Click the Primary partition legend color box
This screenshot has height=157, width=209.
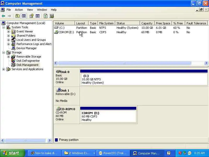56,140
